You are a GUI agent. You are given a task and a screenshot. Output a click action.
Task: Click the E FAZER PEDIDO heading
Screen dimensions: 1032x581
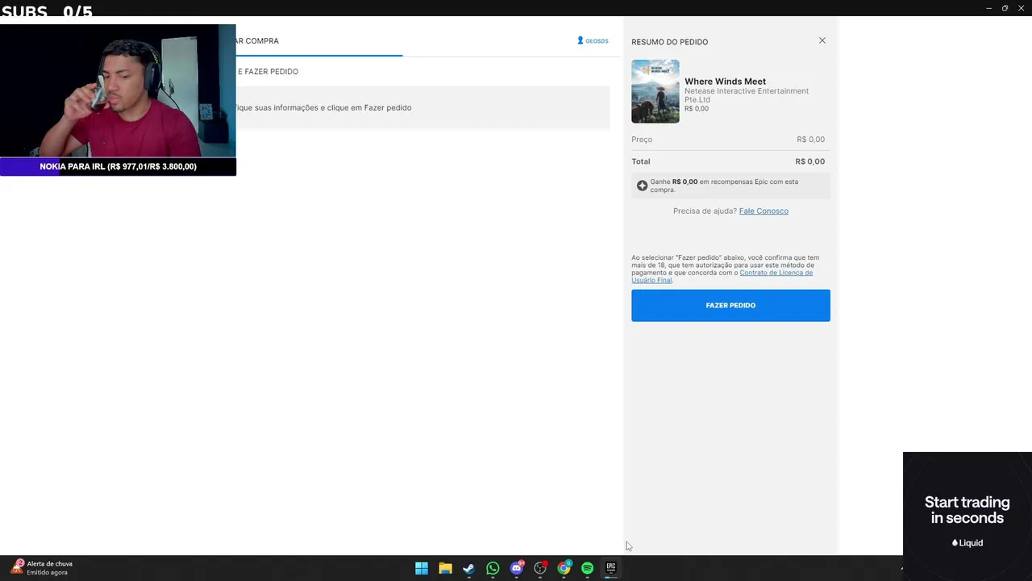coord(268,72)
